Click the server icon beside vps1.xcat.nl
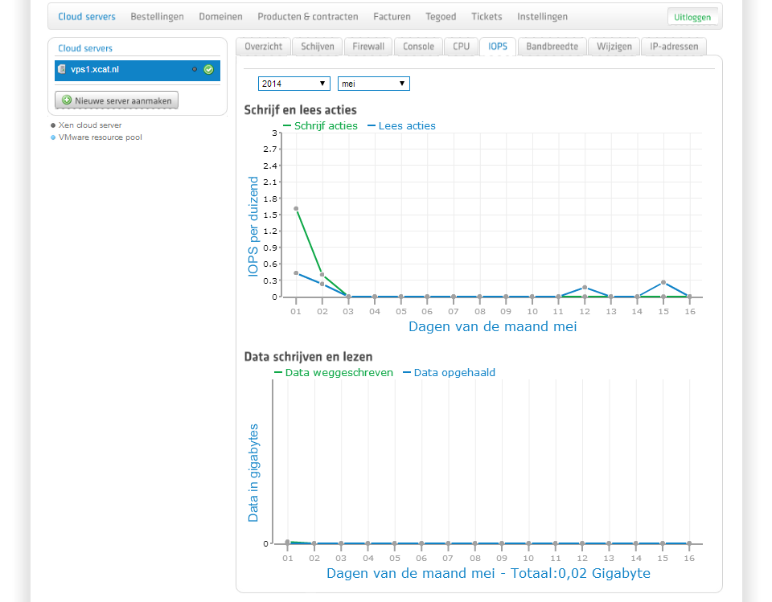This screenshot has width=772, height=602. 62,70
